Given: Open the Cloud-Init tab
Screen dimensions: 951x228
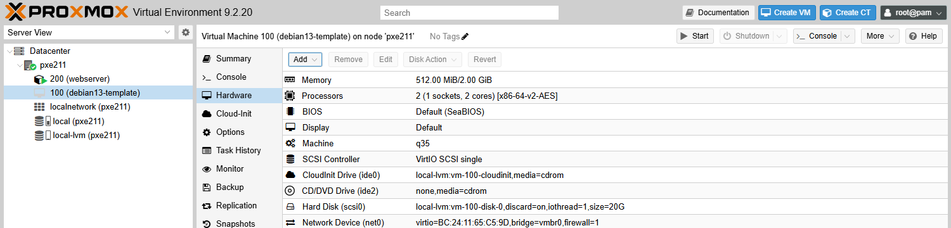Looking at the screenshot, I should point(239,113).
